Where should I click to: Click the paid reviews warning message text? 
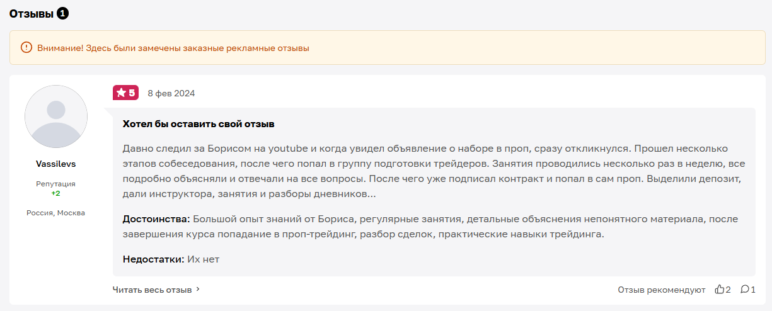[173, 48]
